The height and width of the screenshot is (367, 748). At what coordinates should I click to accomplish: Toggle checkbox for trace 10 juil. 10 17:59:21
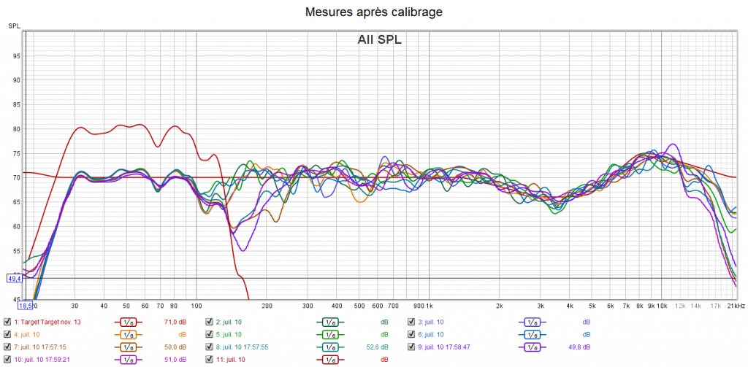click(7, 360)
